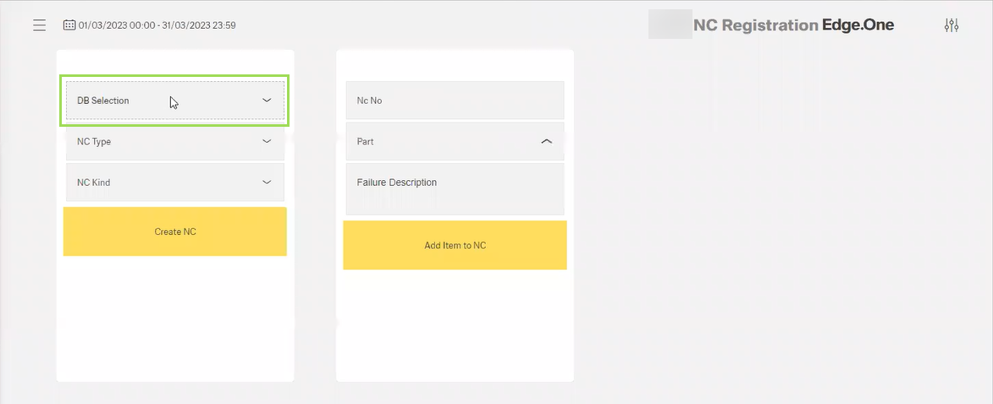
Task: Click the NC Kind chevron arrow
Action: coord(267,183)
